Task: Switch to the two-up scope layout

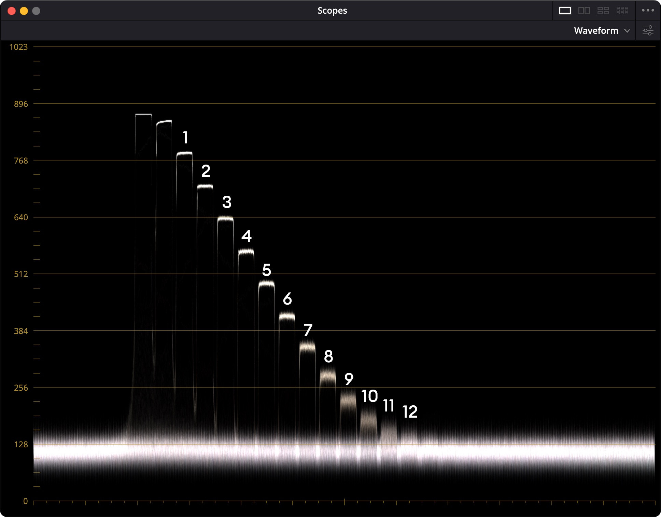Action: pyautogui.click(x=584, y=11)
